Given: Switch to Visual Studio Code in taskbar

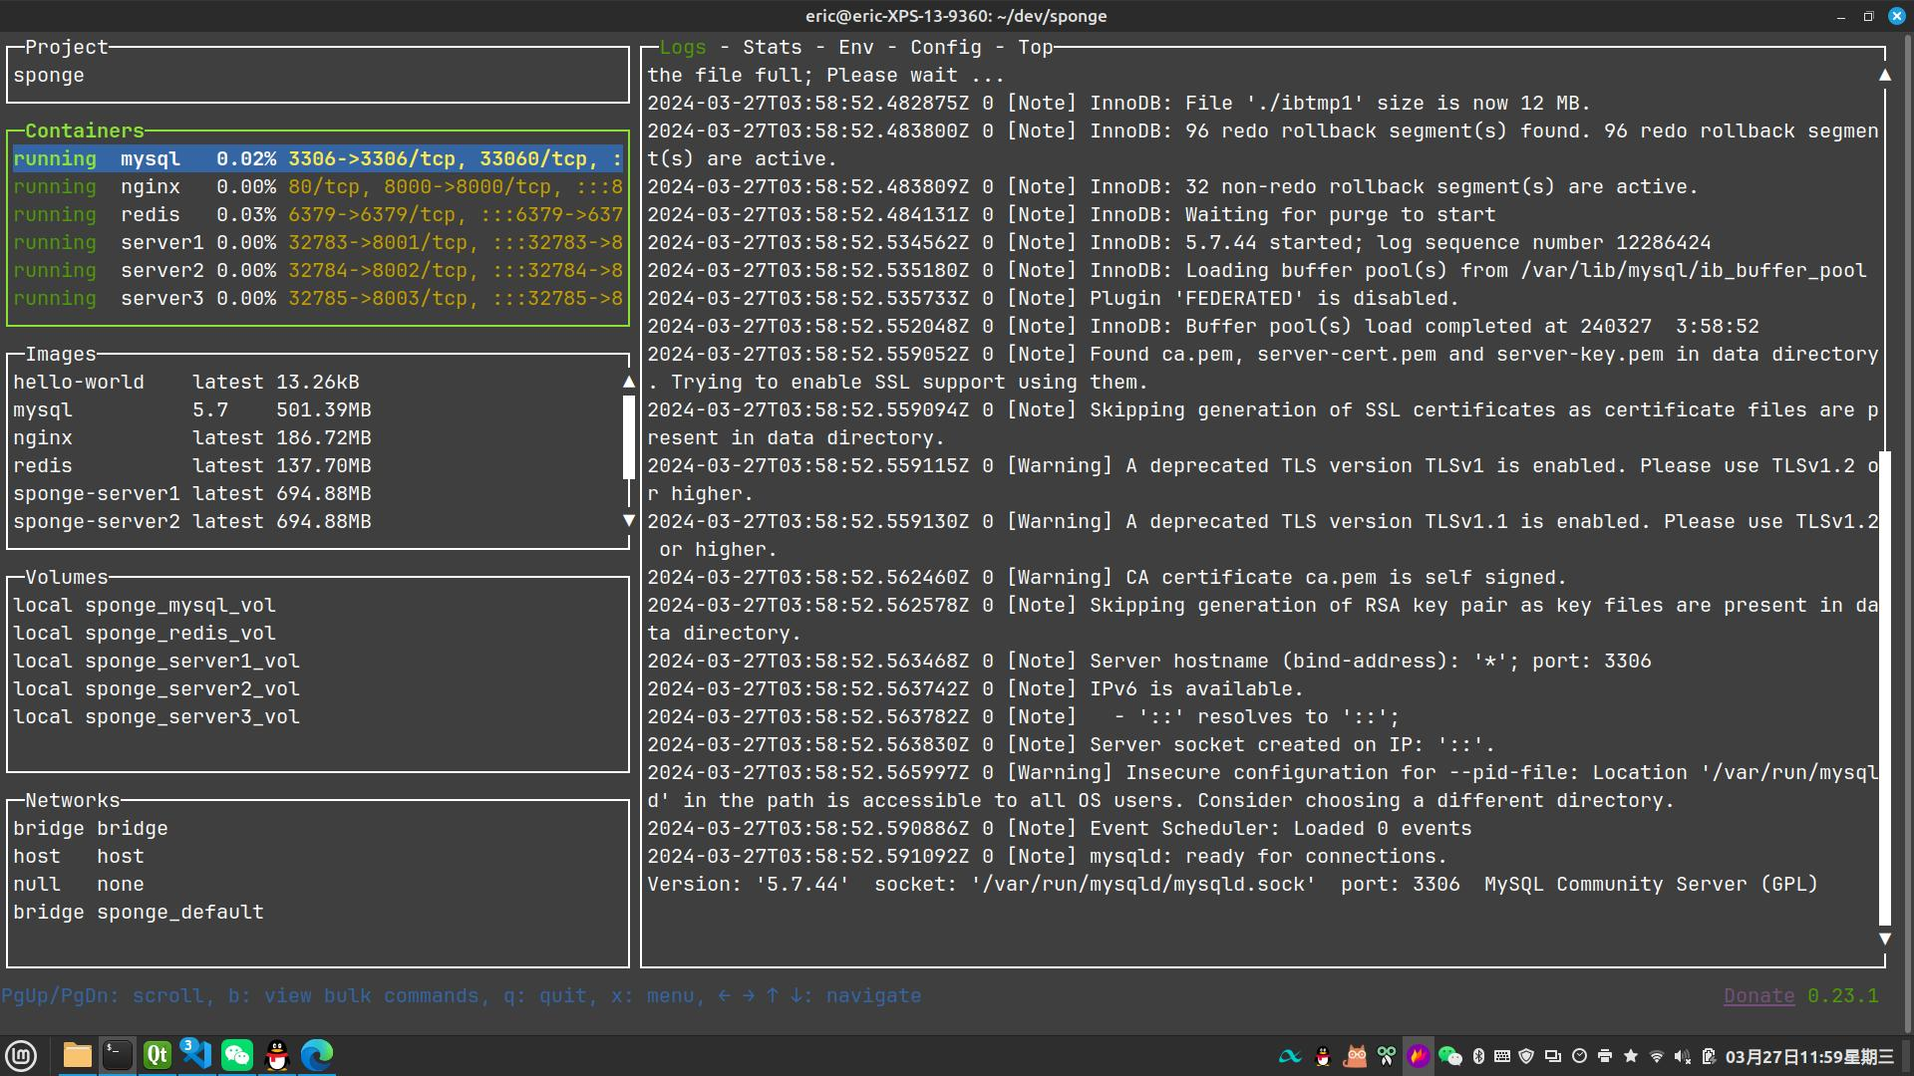Looking at the screenshot, I should (197, 1055).
